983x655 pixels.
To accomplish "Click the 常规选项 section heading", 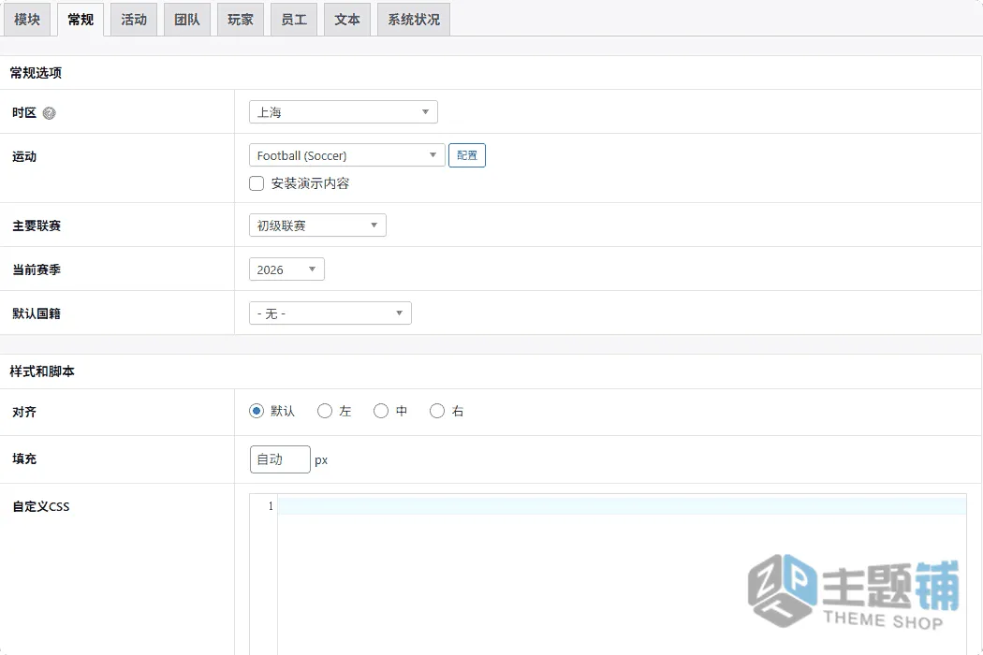I will click(36, 73).
